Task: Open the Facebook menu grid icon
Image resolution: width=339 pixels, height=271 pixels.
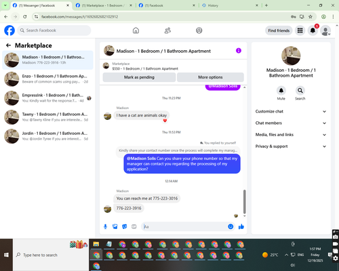Action: (x=300, y=30)
